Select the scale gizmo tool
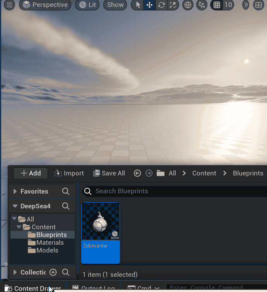The height and width of the screenshot is (292, 267). click(173, 5)
